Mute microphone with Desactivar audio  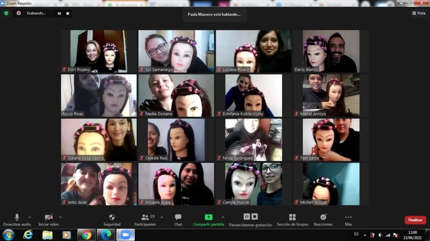(17, 220)
